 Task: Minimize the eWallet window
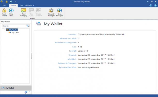(x=148, y=2)
